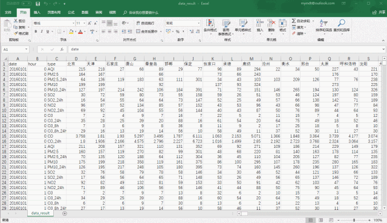Select the data_result sheet tab
Image resolution: width=387 pixels, height=223 pixels.
tap(41, 213)
